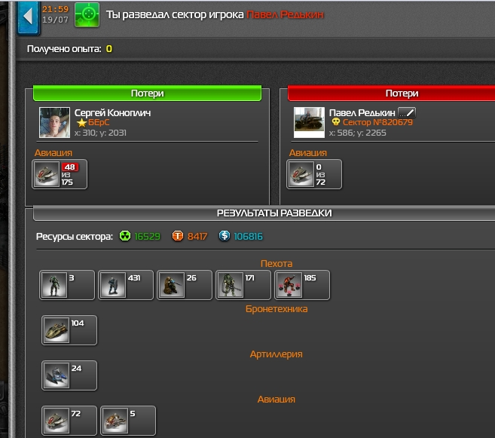This screenshot has height=438, width=495.
Task: Click Авиация label under Павел Редькин panel
Action: pos(308,153)
